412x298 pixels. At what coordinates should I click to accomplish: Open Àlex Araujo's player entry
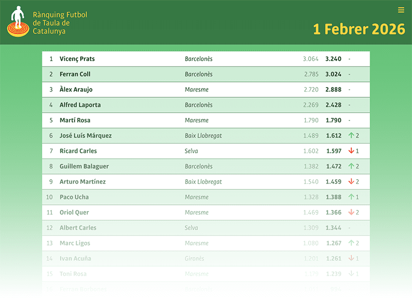tap(76, 90)
